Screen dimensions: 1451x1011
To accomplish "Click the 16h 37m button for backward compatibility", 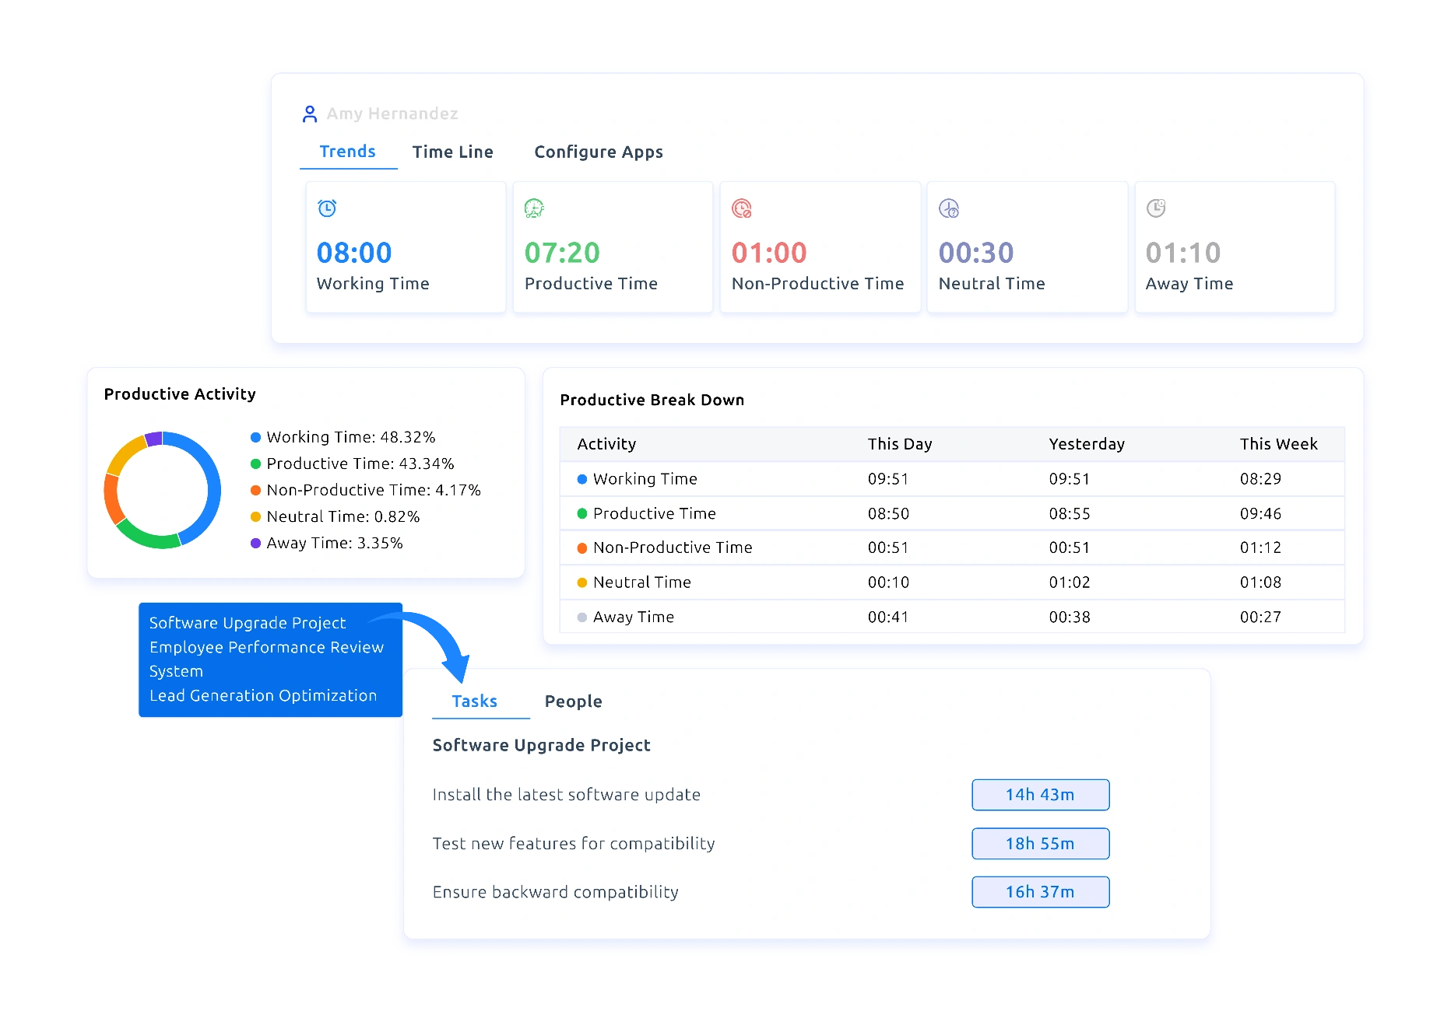I will coord(1040,892).
